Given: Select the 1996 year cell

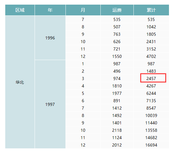Looking at the screenshot, I should point(50,38).
